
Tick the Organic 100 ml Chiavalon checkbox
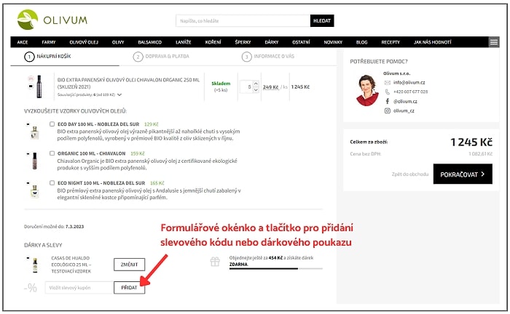[52, 153]
